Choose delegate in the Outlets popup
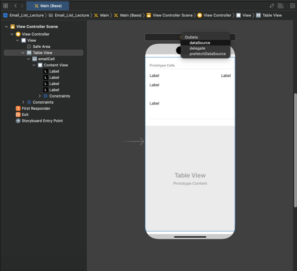The height and width of the screenshot is (271, 297). tap(206, 48)
